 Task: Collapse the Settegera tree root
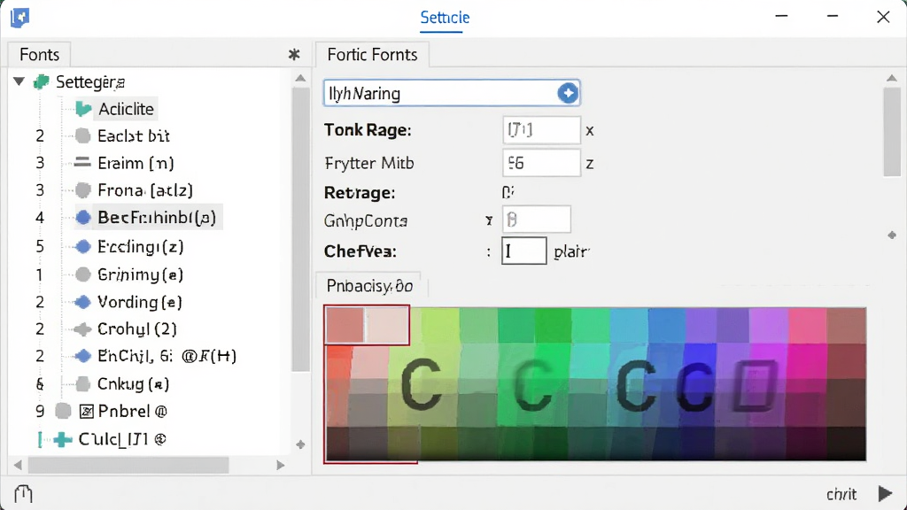pos(19,81)
